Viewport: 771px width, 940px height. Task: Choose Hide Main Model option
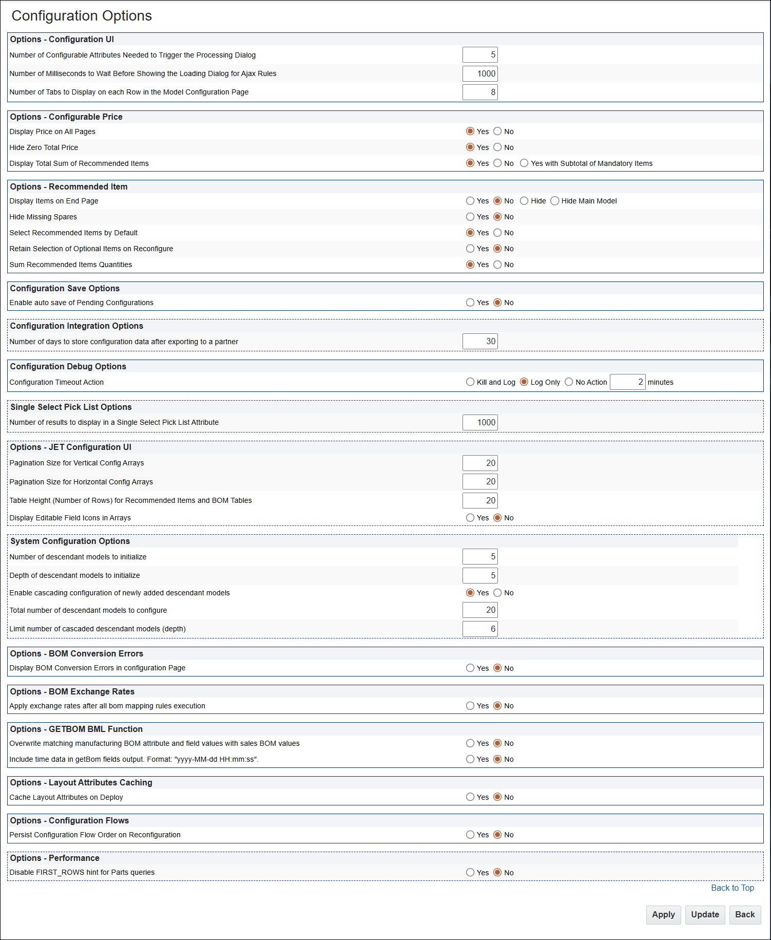[555, 201]
